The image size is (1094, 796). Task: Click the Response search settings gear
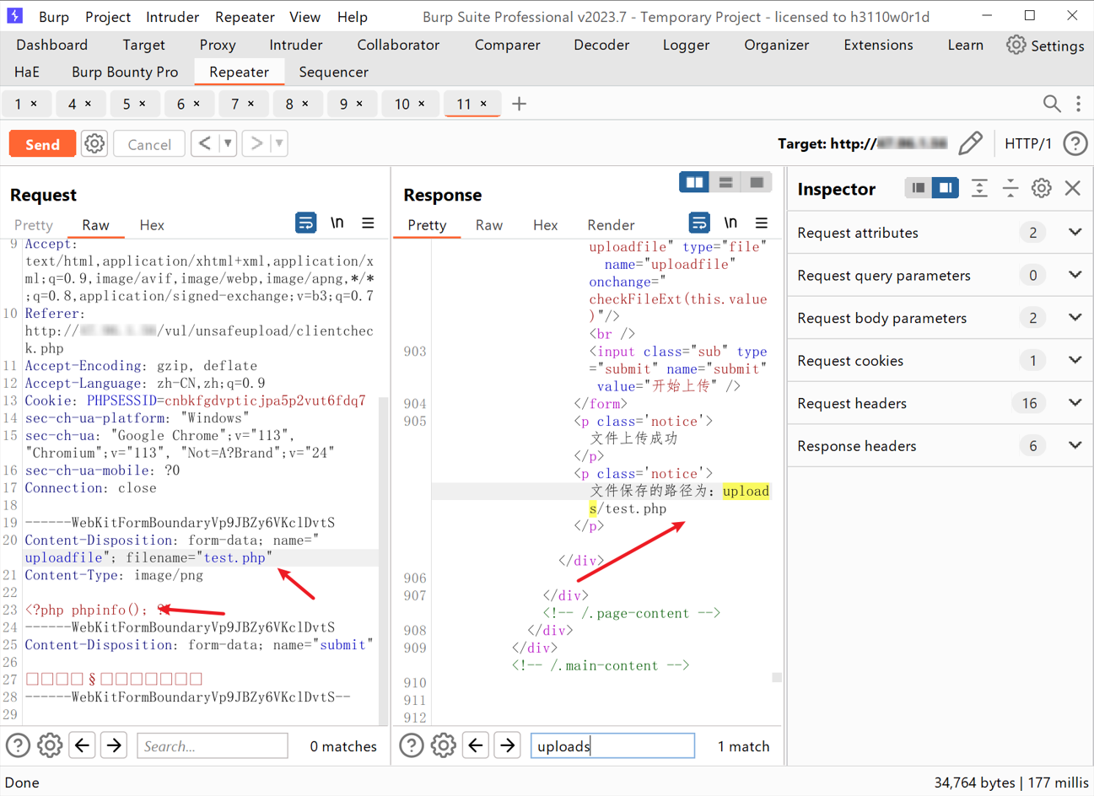443,745
